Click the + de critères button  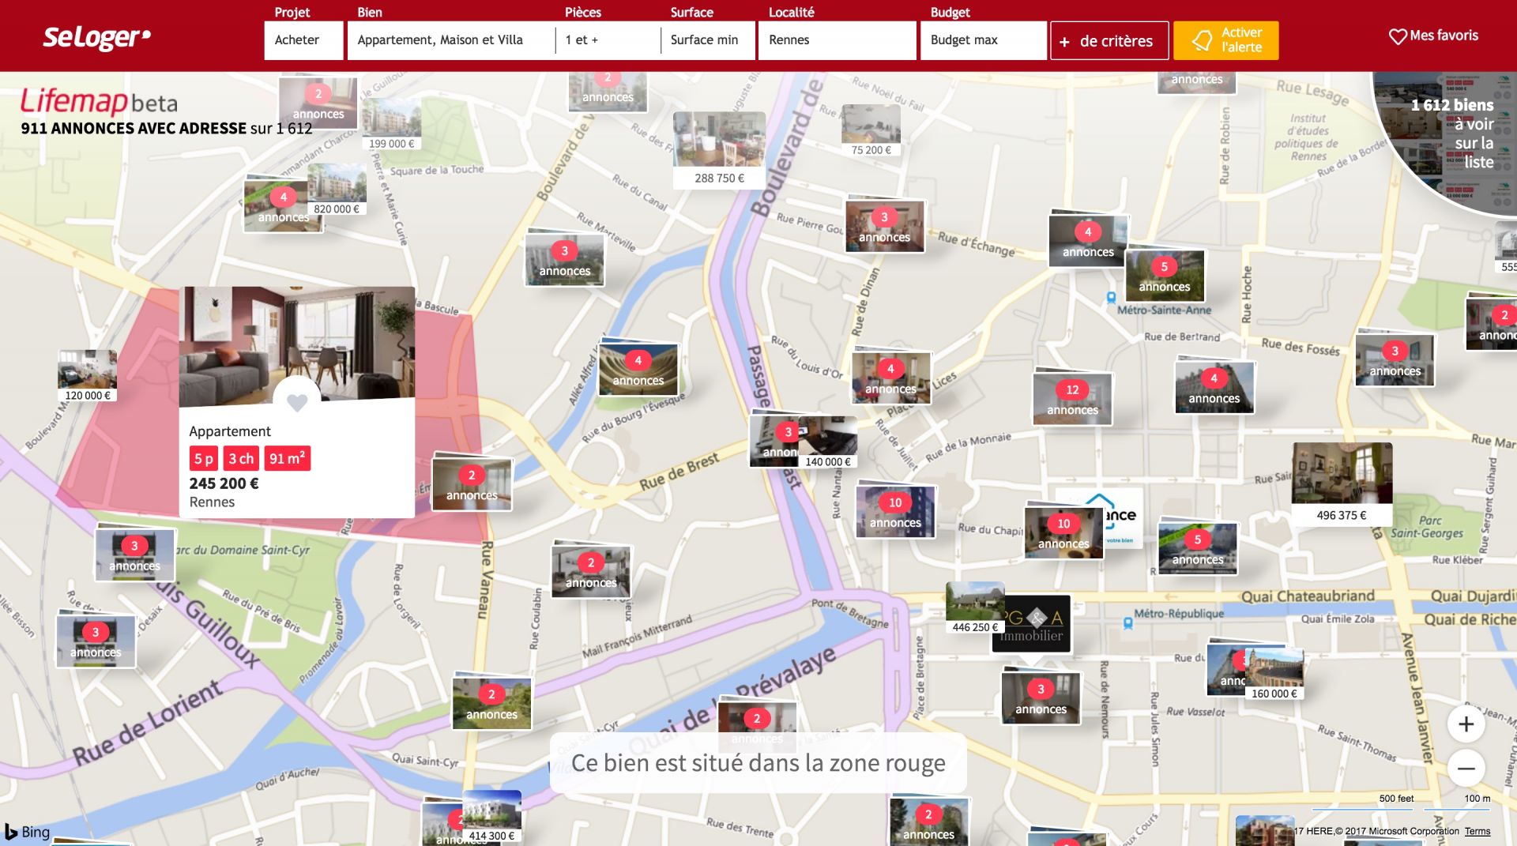click(1109, 41)
